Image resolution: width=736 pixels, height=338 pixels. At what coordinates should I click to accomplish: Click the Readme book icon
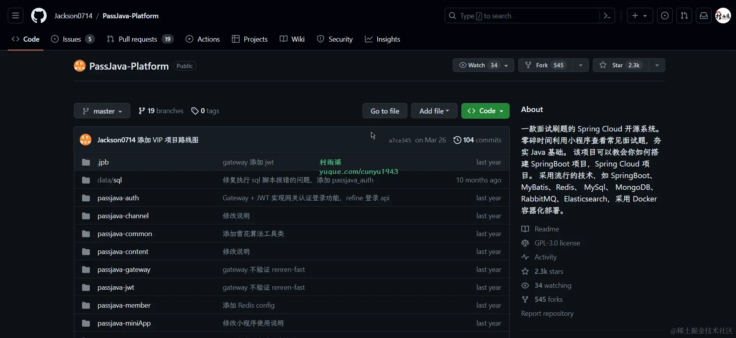(x=525, y=229)
